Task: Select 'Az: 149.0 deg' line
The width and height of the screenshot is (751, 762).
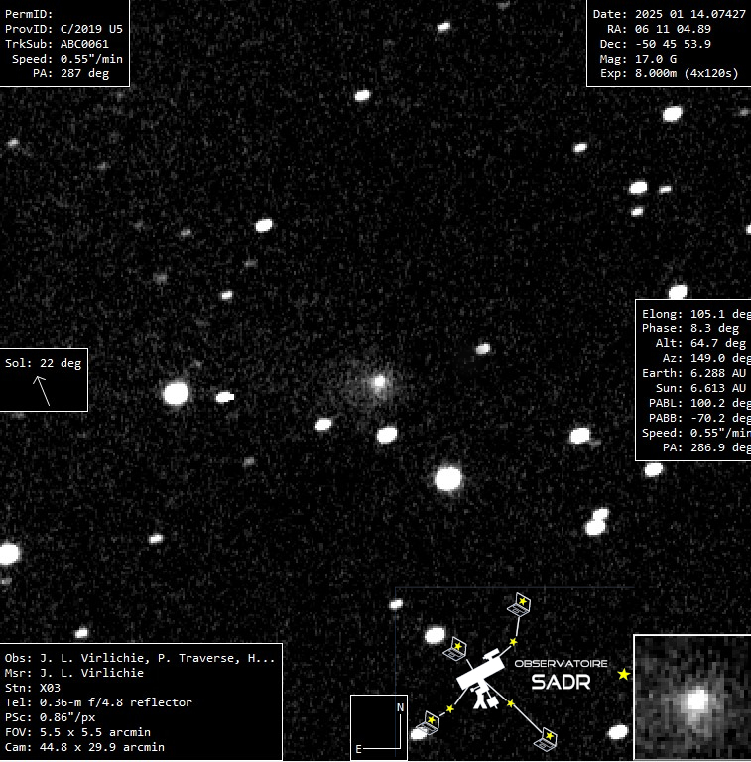Action: (706, 358)
